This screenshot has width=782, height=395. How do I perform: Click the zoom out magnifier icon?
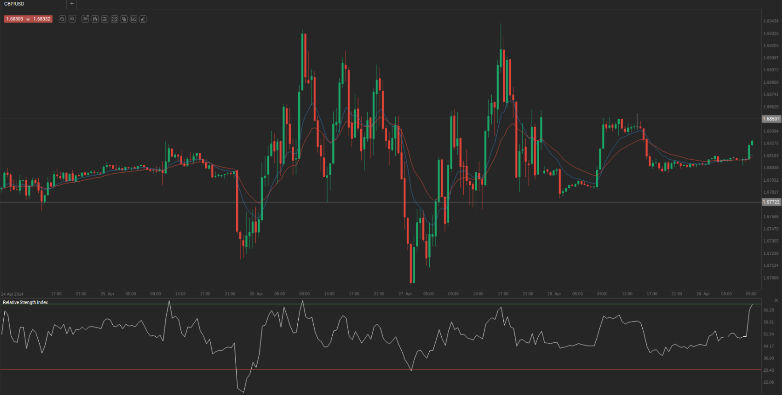tap(62, 19)
